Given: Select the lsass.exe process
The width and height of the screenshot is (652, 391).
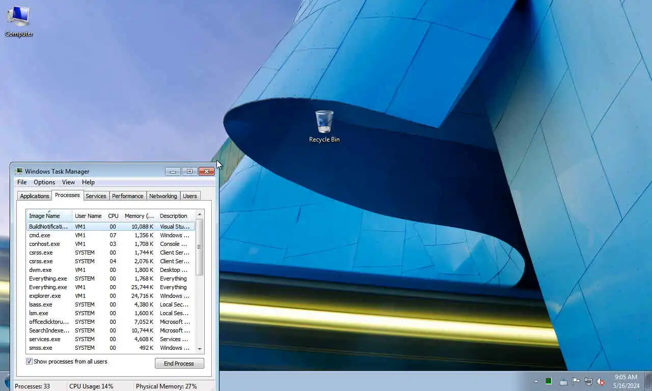Looking at the screenshot, I should pos(111,304).
